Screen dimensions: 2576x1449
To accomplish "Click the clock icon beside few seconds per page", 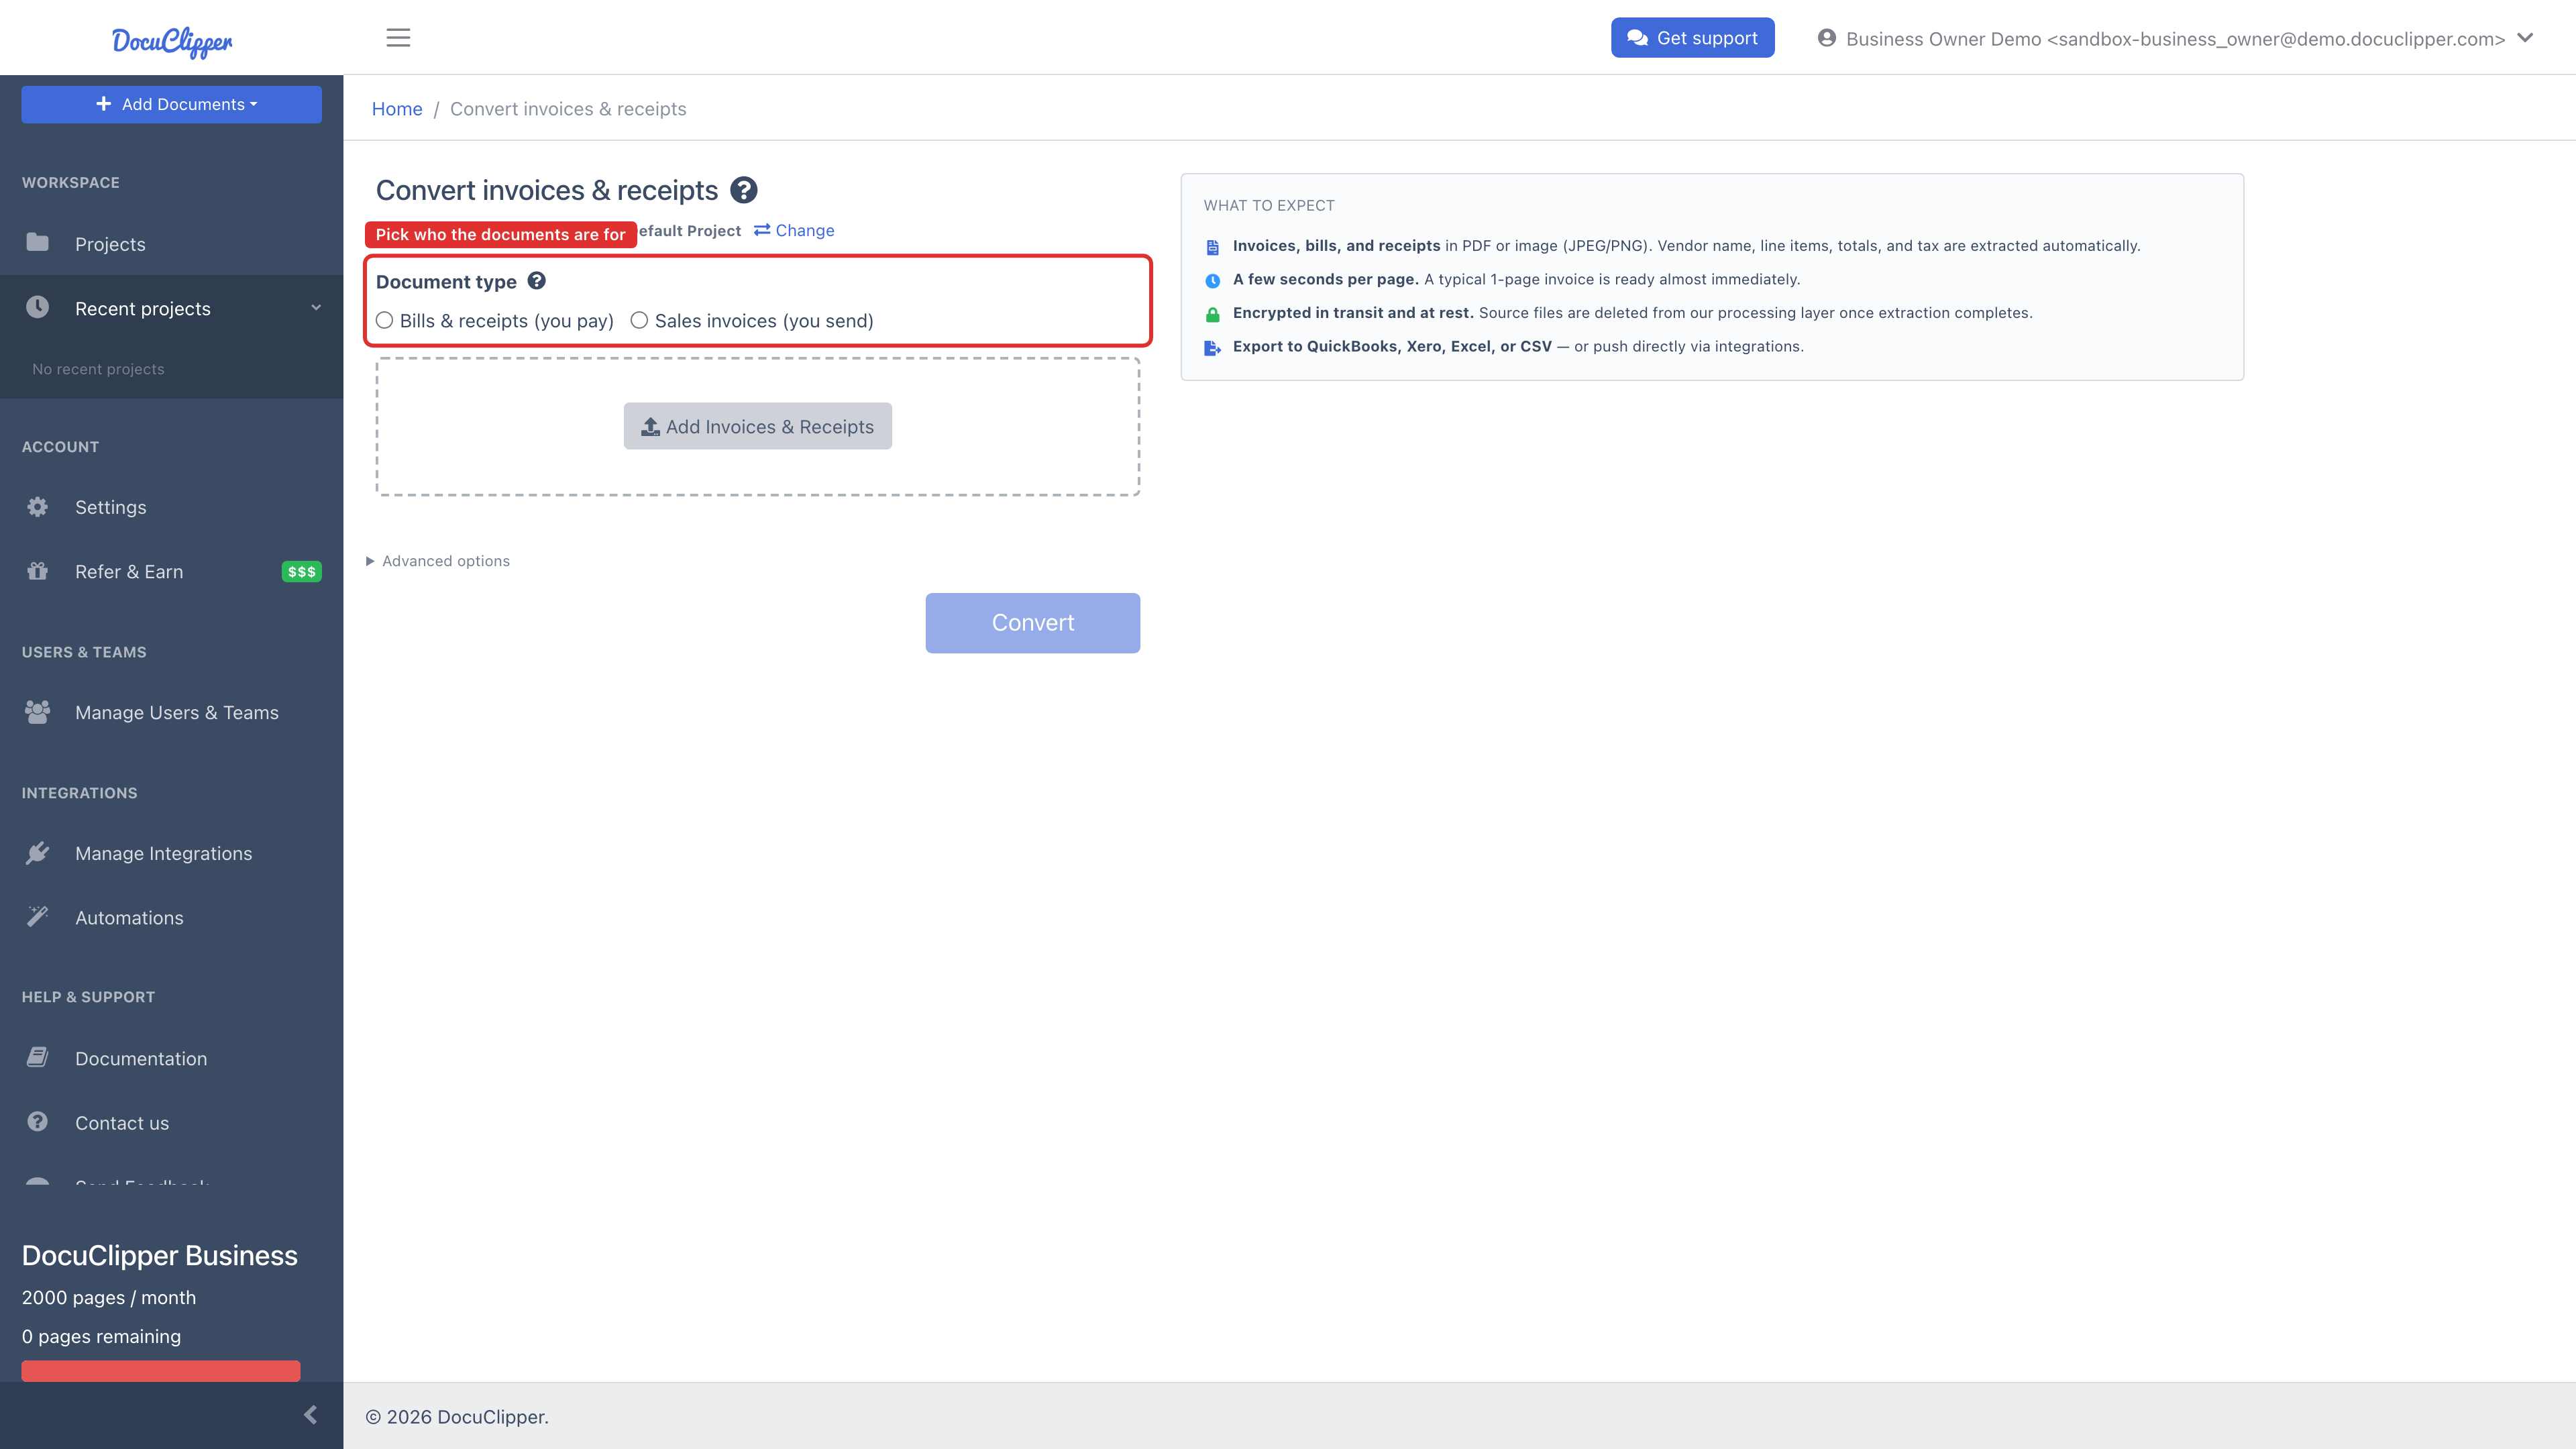I will pos(1212,281).
